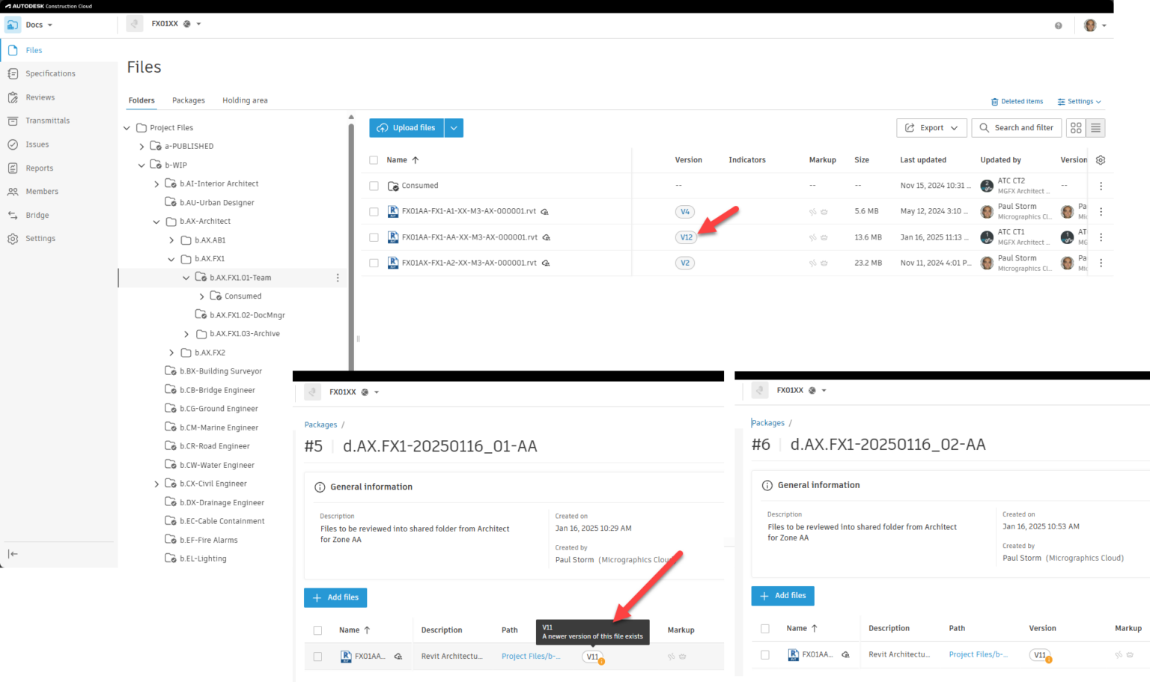Switch to list view layout

1095,128
